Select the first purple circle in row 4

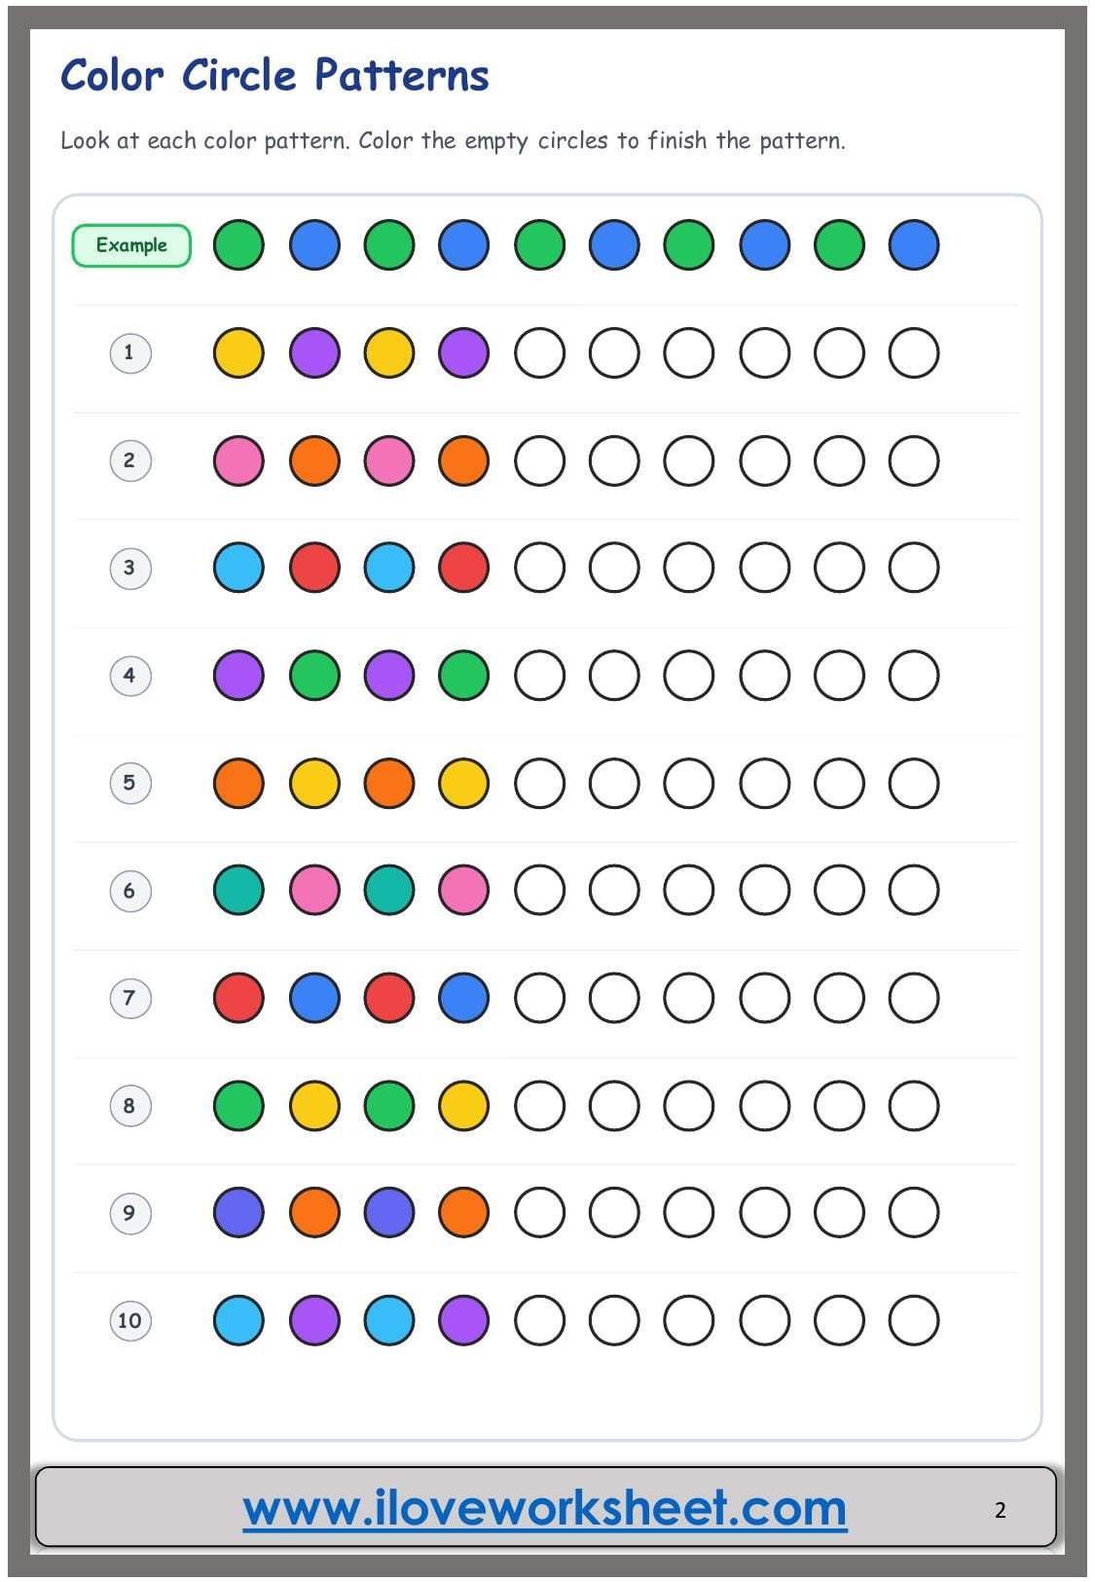[x=238, y=675]
